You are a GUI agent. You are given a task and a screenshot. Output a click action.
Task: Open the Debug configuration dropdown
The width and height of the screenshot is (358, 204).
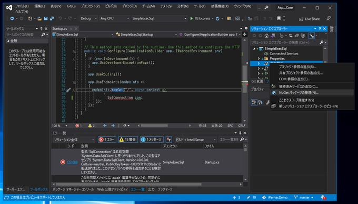click(88, 18)
